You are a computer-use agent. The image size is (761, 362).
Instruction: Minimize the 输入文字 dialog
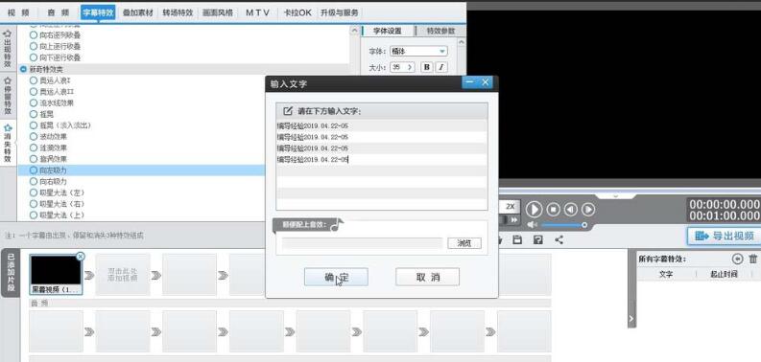[x=469, y=82]
